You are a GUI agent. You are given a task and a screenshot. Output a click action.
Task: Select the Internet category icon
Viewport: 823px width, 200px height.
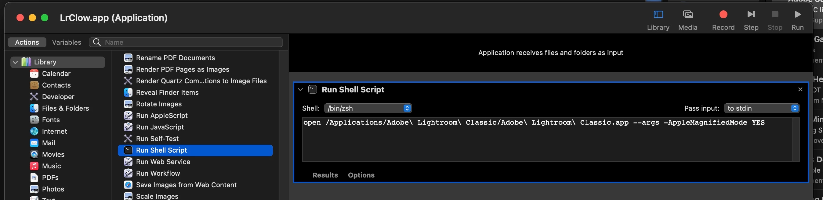click(x=34, y=131)
